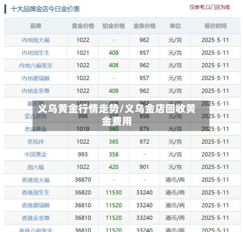Open the 中国黄金 brand link
Screen dimensions: 243x232
[35, 154]
